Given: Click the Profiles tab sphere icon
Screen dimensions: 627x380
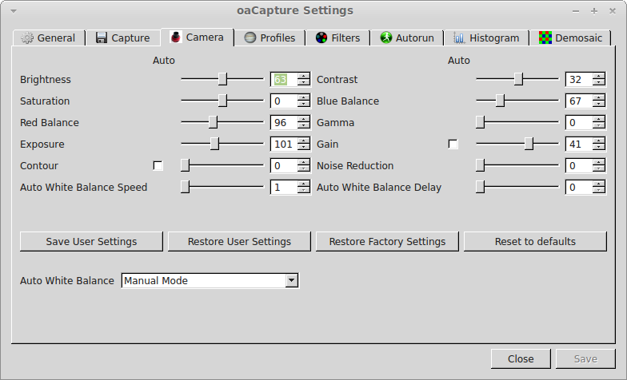Looking at the screenshot, I should tap(250, 38).
